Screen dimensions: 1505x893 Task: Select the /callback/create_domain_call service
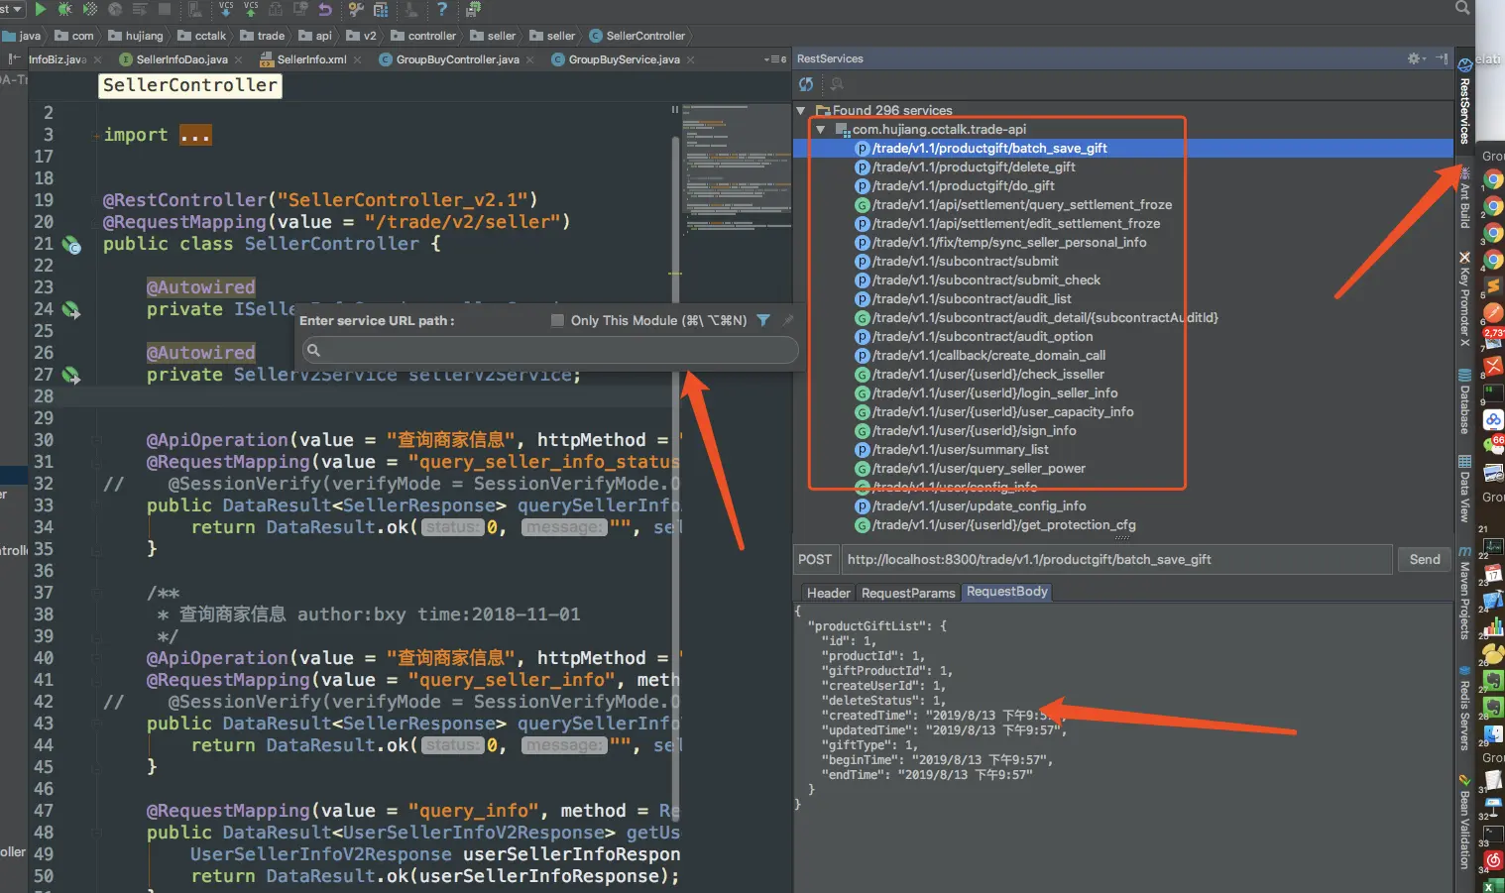[988, 355]
